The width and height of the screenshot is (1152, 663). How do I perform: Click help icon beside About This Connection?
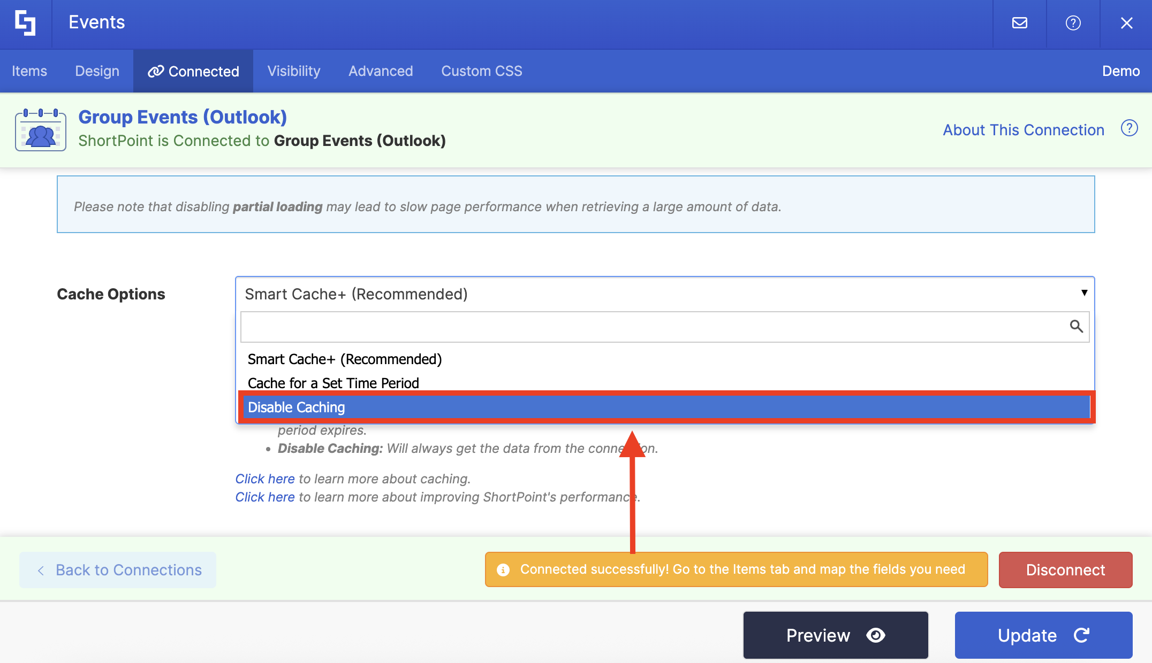1129,129
